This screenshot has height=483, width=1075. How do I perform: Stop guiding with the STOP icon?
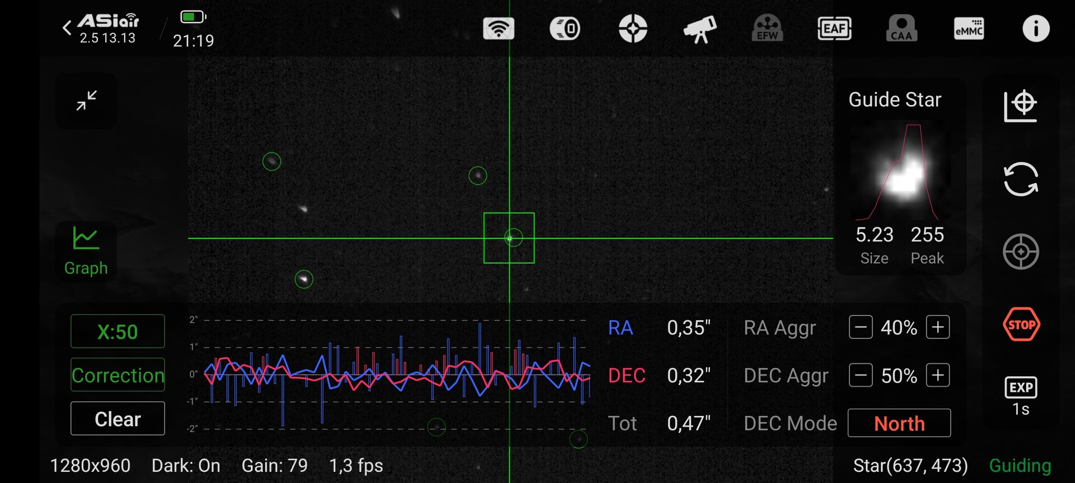[1021, 324]
